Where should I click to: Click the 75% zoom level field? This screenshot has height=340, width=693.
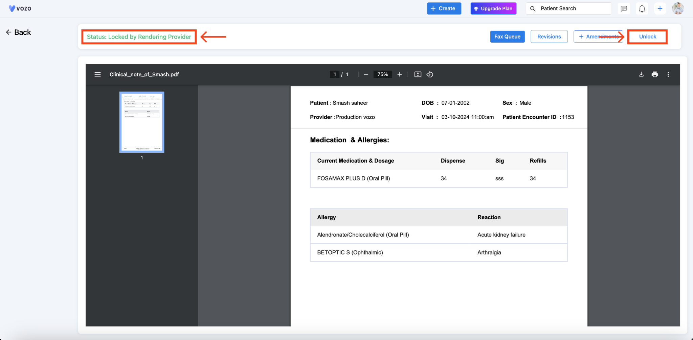(x=382, y=74)
